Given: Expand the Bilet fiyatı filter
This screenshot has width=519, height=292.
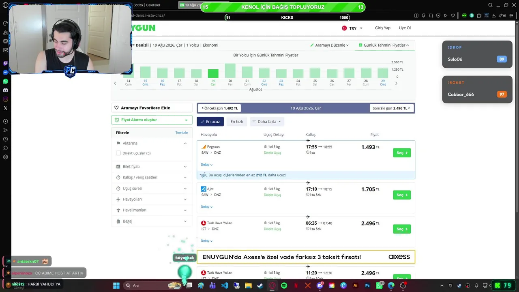Looking at the screenshot, I should coord(152,166).
